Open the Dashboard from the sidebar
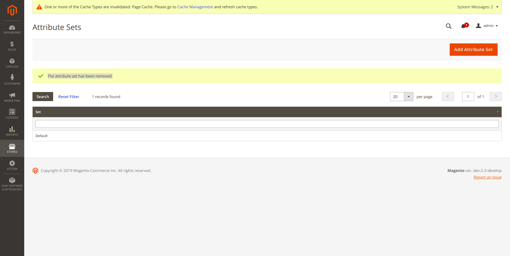The image size is (510, 256). pos(12,29)
